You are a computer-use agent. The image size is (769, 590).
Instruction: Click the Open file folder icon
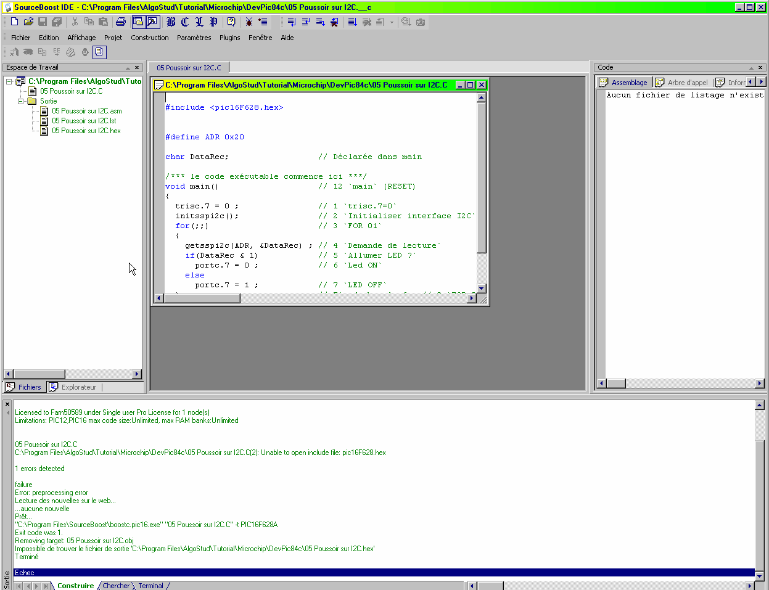click(x=28, y=22)
